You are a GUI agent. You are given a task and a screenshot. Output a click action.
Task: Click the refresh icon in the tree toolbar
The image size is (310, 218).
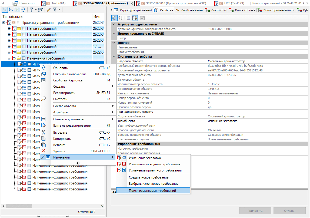point(23,10)
